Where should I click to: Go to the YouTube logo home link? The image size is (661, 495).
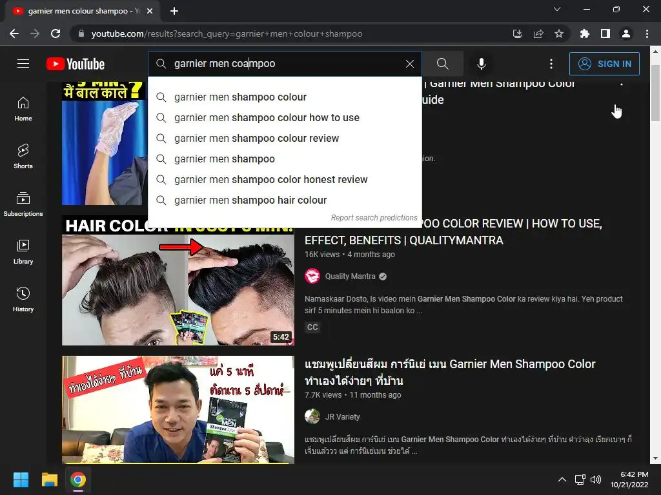tap(76, 64)
